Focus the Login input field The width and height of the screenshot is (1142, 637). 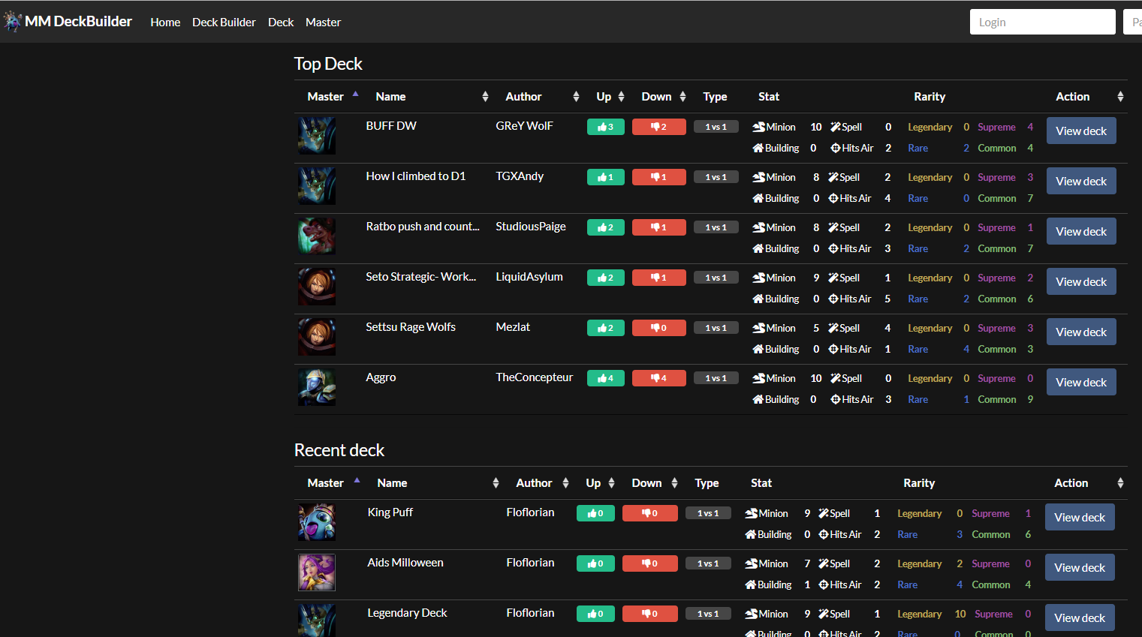[x=1042, y=22]
